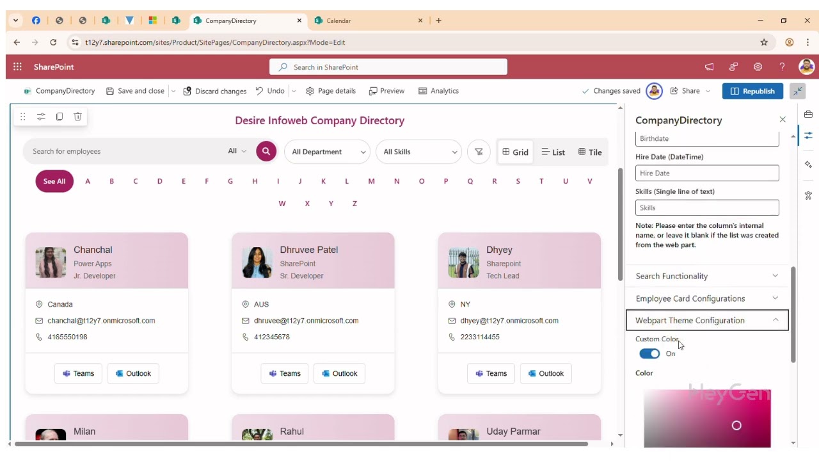
Task: Open the Share dropdown menu
Action: (x=690, y=91)
